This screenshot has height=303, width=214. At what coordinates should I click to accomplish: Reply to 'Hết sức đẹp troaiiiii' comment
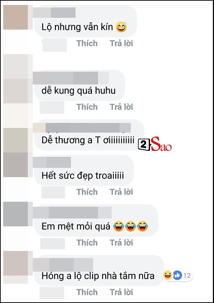click(x=121, y=192)
